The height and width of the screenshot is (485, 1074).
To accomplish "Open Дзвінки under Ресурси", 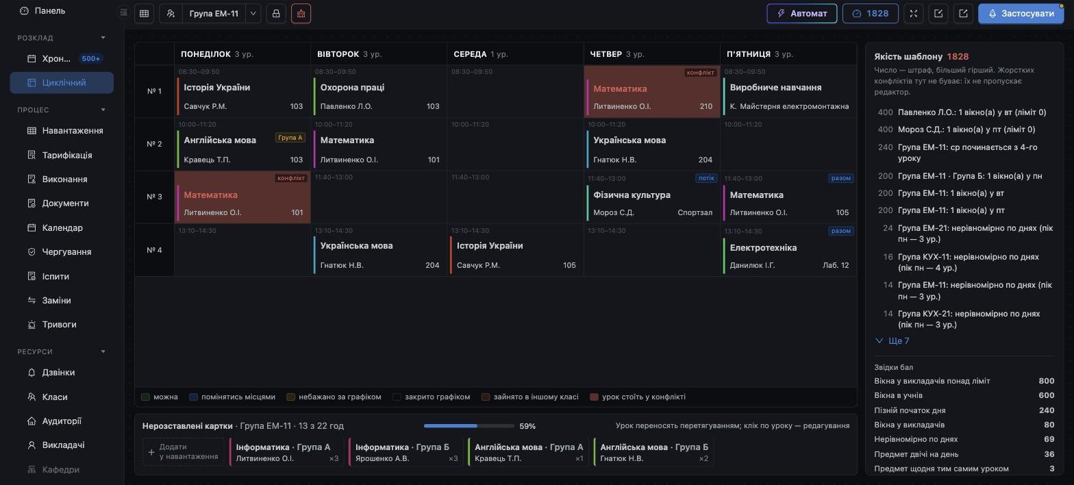I will coord(62,373).
